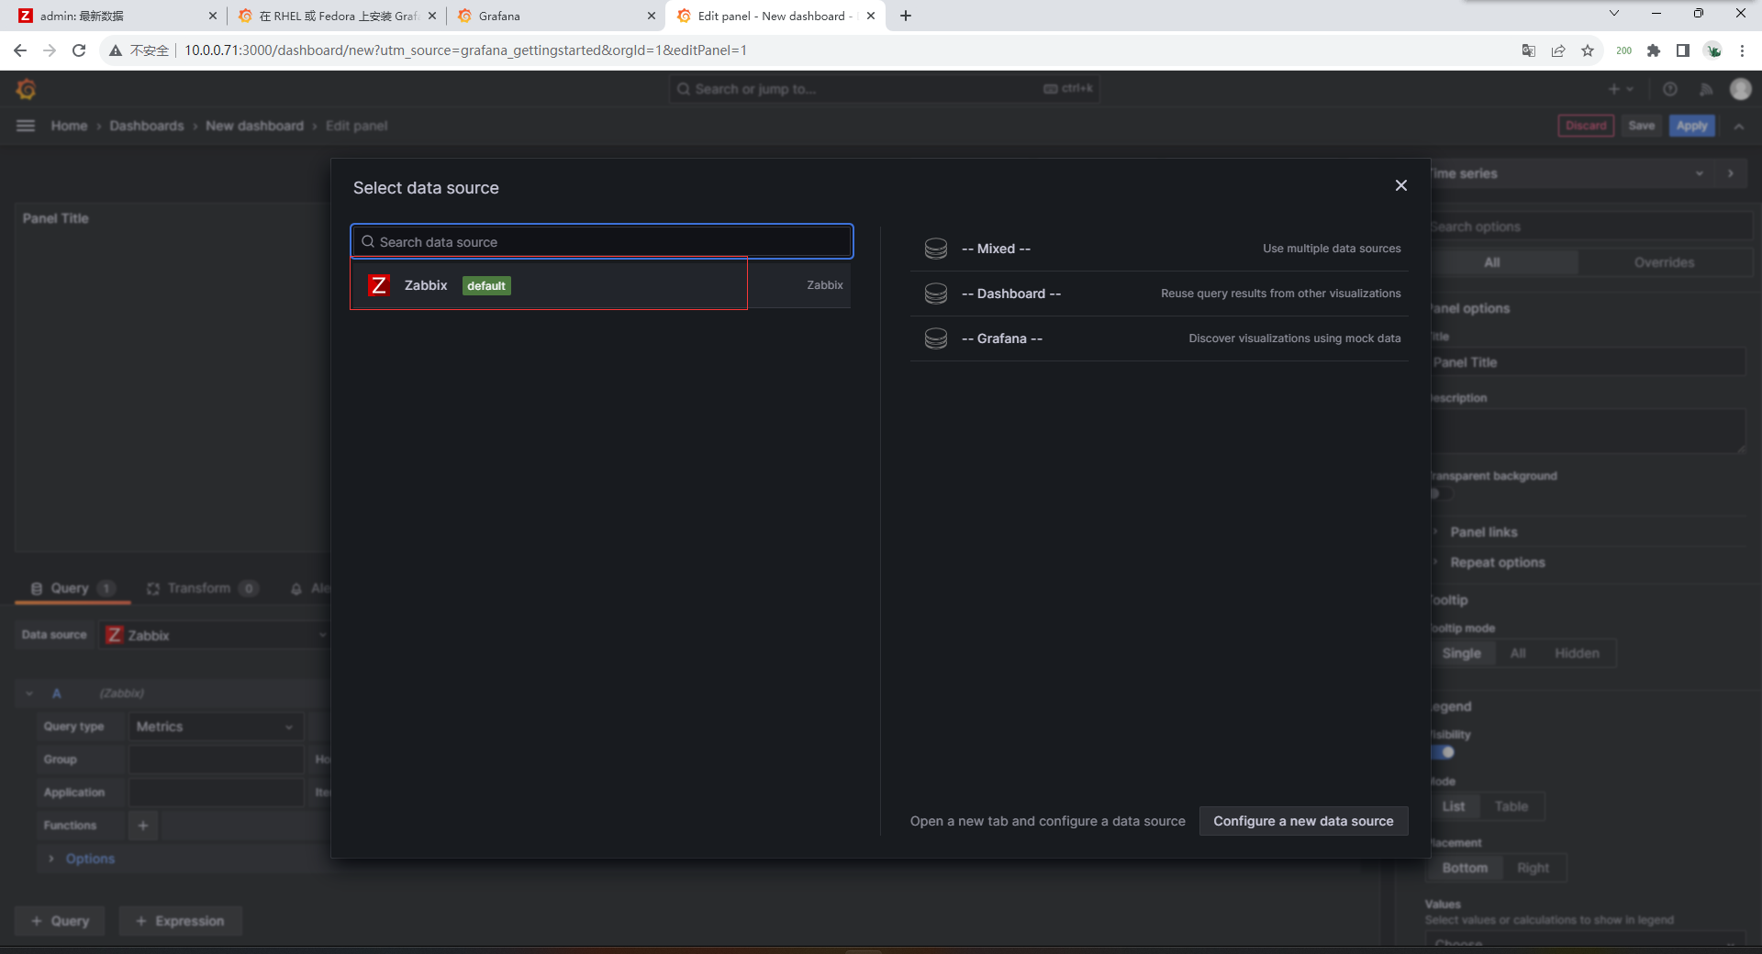Select Single tooltip mode
This screenshot has height=954, width=1762.
pos(1461,653)
